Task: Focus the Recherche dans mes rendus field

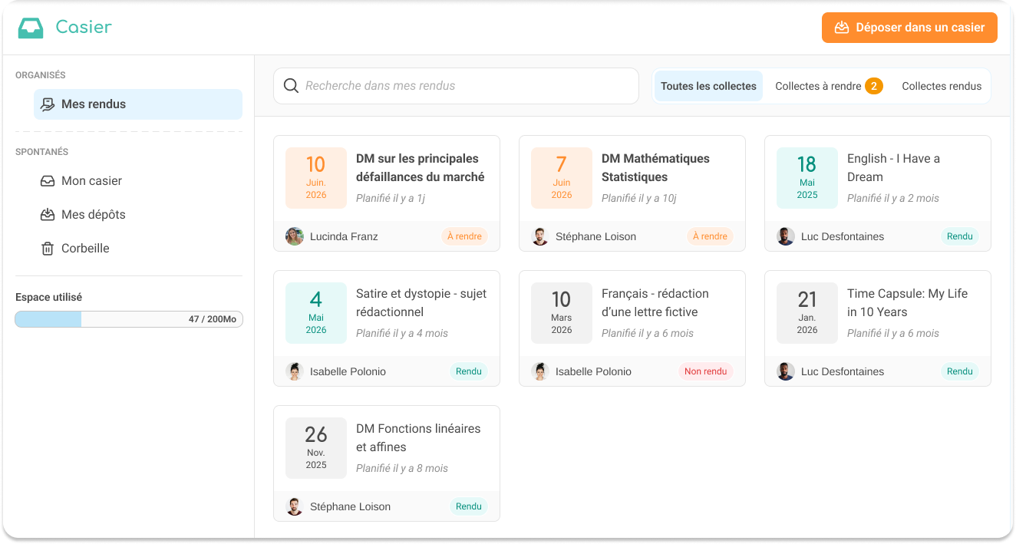Action: pyautogui.click(x=456, y=86)
